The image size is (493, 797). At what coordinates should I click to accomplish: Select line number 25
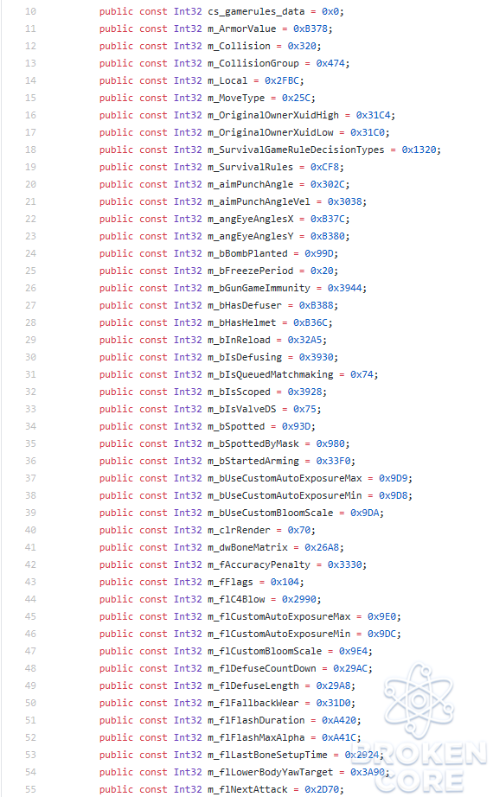[x=30, y=271]
